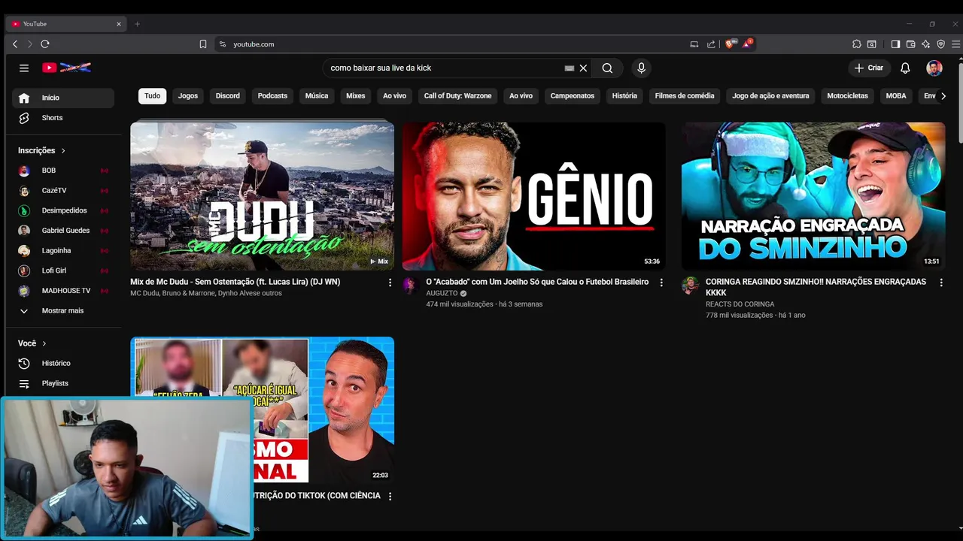963x541 pixels.
Task: Go back in the browser
Action: 15,44
